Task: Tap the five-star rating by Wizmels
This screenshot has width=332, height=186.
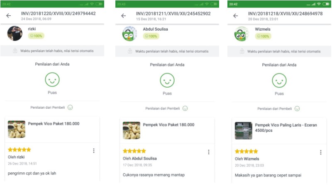Action: (x=247, y=151)
